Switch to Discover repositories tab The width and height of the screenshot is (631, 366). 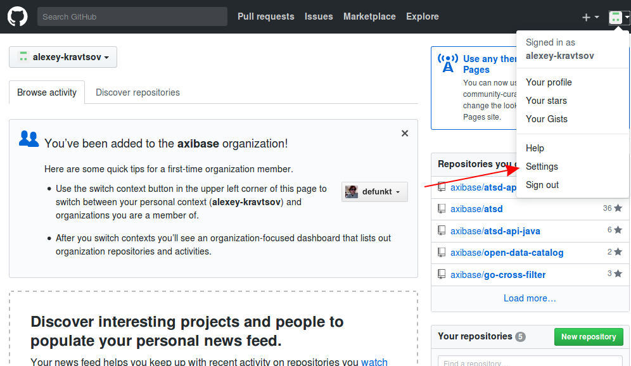(x=137, y=92)
